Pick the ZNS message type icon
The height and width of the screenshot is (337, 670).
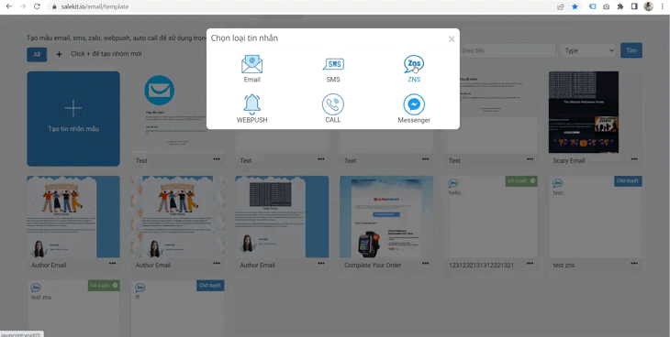pos(414,64)
